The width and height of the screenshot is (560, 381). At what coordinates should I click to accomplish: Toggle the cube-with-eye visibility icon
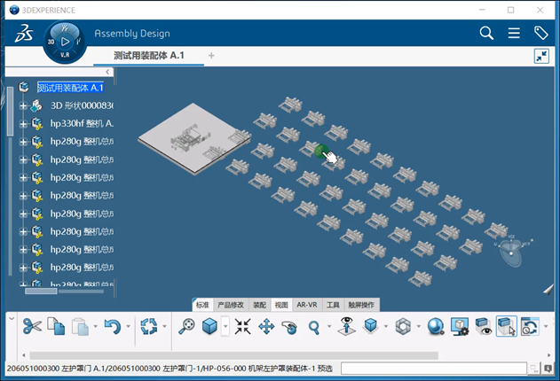pos(483,326)
